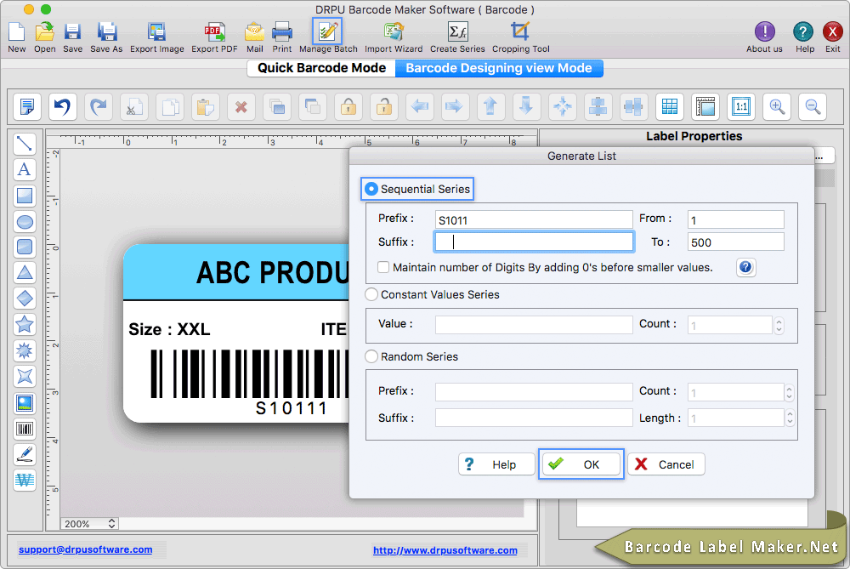The width and height of the screenshot is (850, 569).
Task: Click Random Series Count stepper
Action: click(790, 391)
